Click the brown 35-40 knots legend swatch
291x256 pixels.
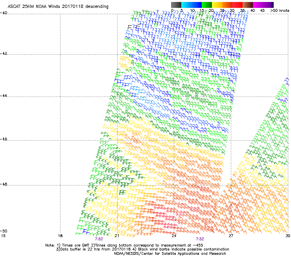[248, 5]
